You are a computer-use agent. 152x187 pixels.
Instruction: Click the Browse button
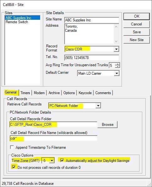[107, 125]
